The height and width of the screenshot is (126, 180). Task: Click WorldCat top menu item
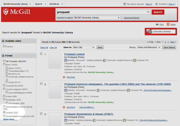tap(54, 4)
